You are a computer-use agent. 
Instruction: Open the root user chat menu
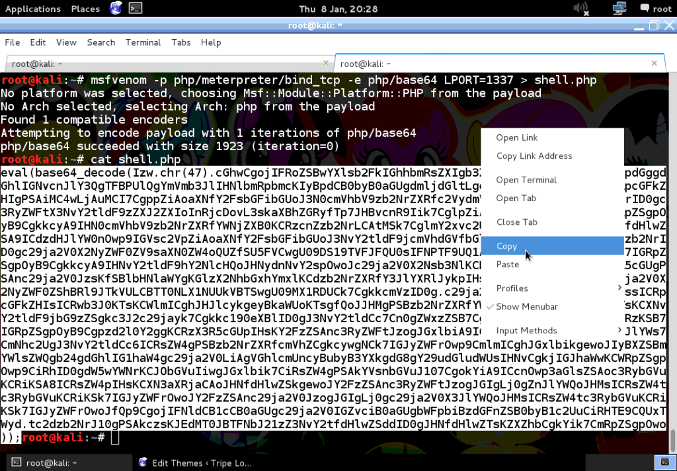656,8
